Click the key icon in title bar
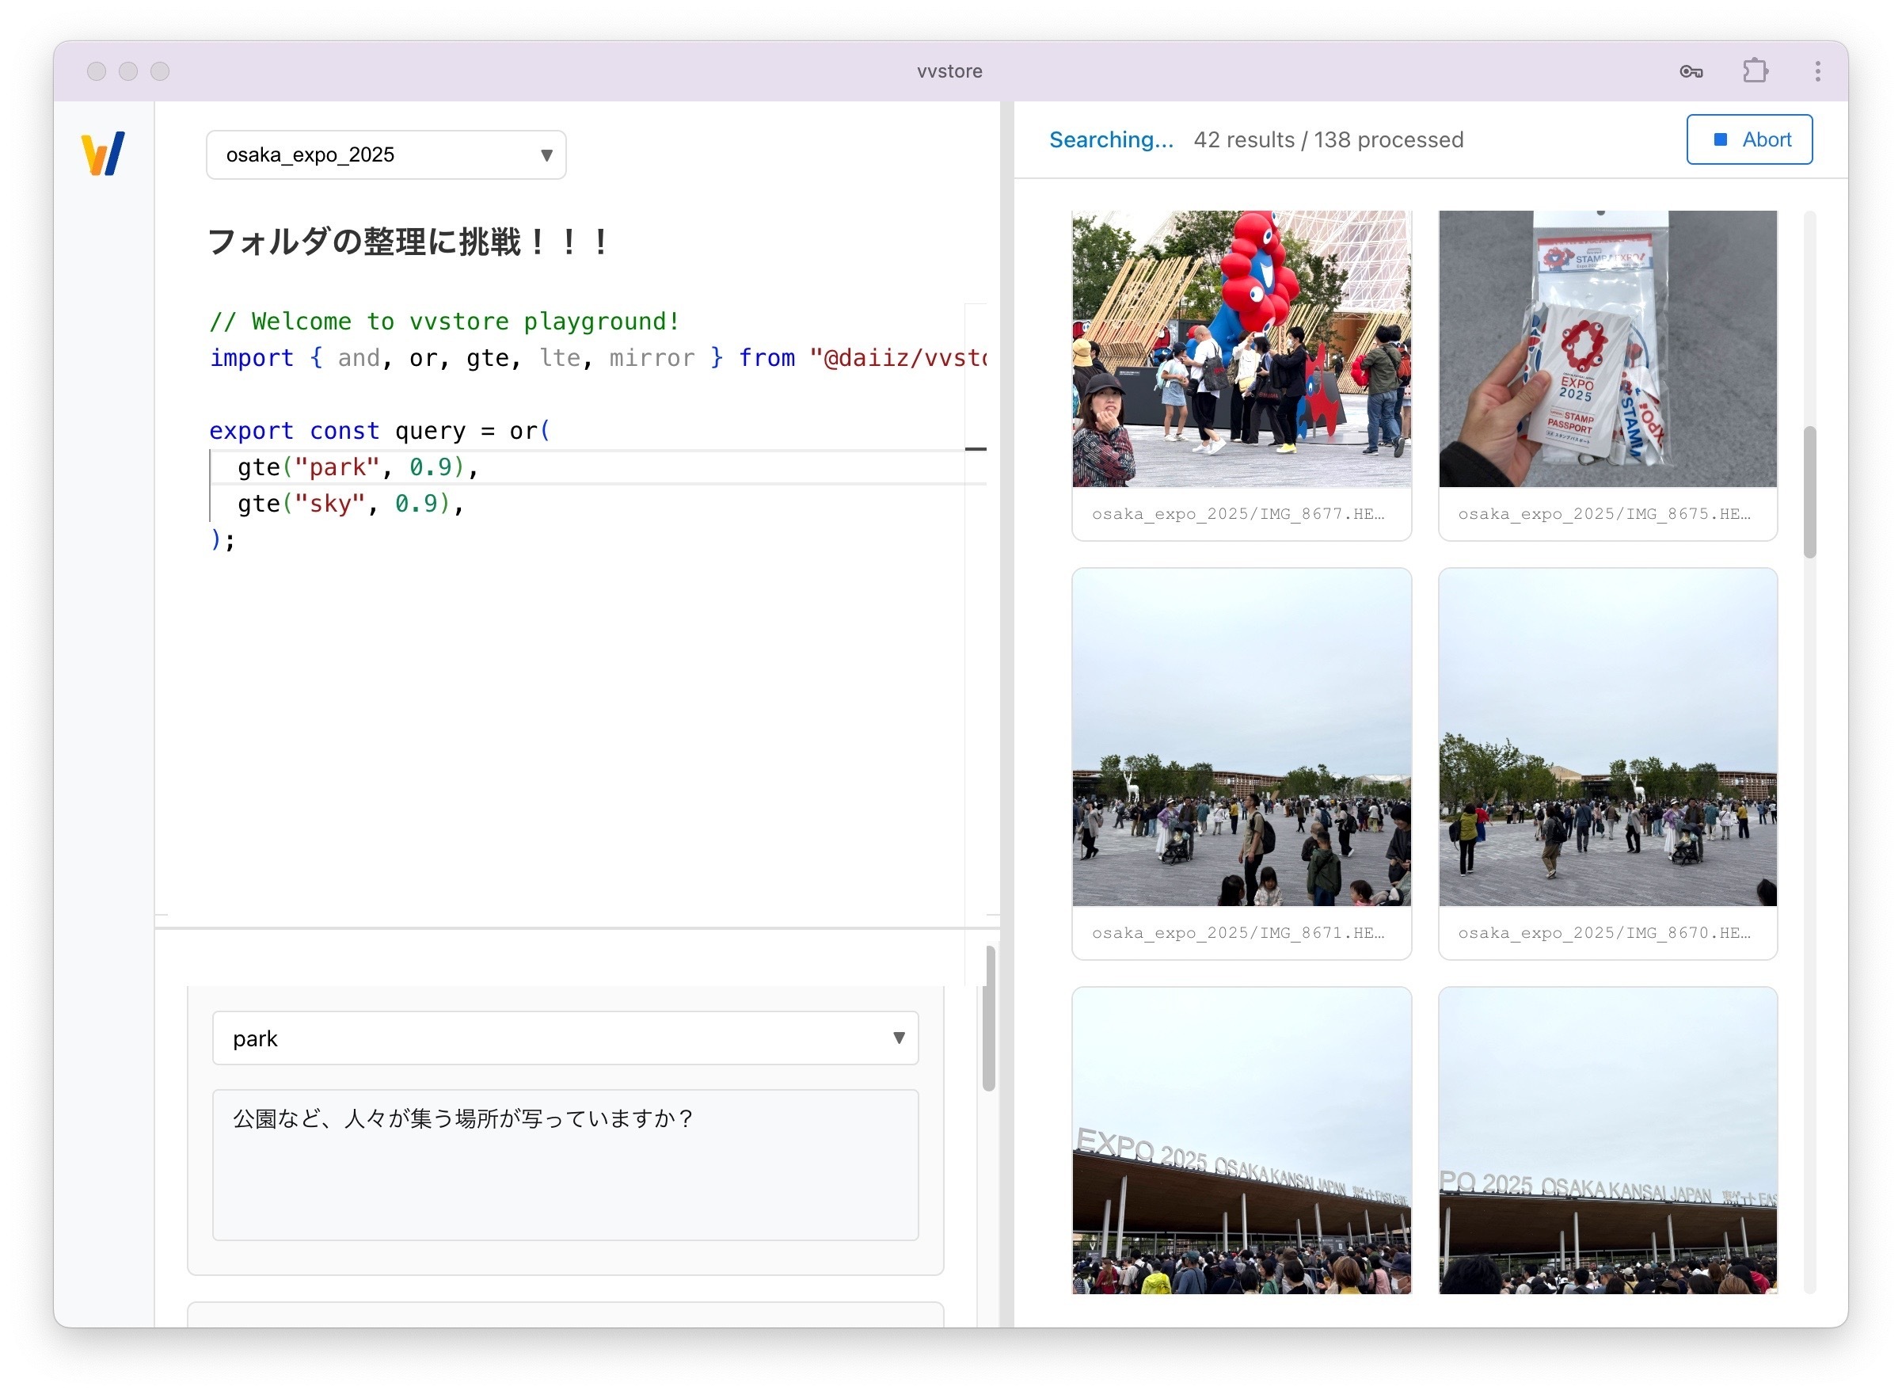This screenshot has width=1902, height=1394. [1691, 72]
